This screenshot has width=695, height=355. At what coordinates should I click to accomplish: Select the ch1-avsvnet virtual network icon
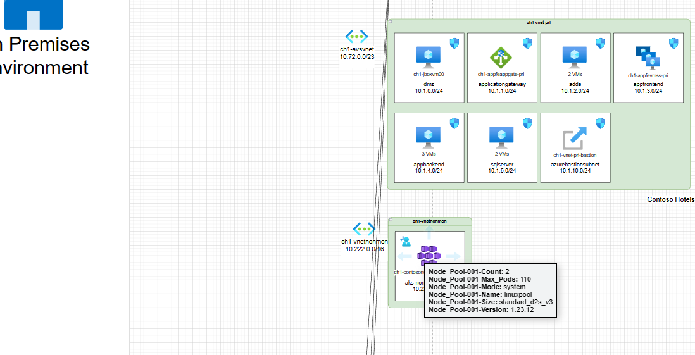(356, 37)
